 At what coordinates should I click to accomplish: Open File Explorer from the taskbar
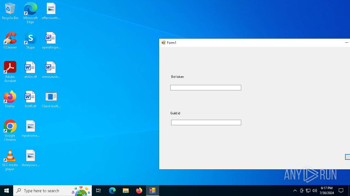pyautogui.click(x=126, y=191)
